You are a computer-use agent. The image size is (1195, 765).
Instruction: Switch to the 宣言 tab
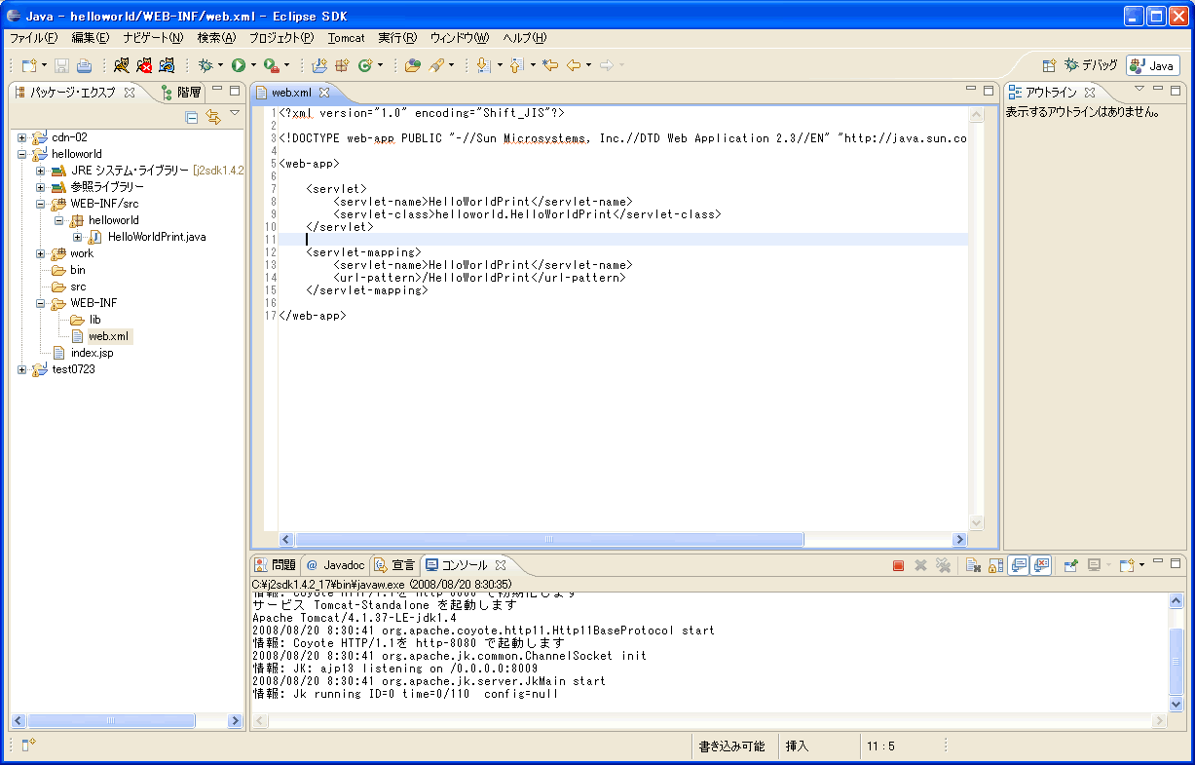click(x=394, y=565)
